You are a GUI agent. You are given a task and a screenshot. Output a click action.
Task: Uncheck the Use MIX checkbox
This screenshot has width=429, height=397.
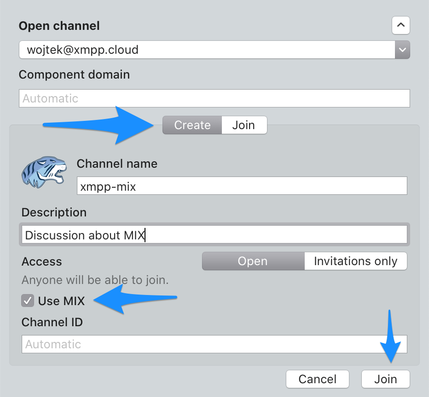28,301
